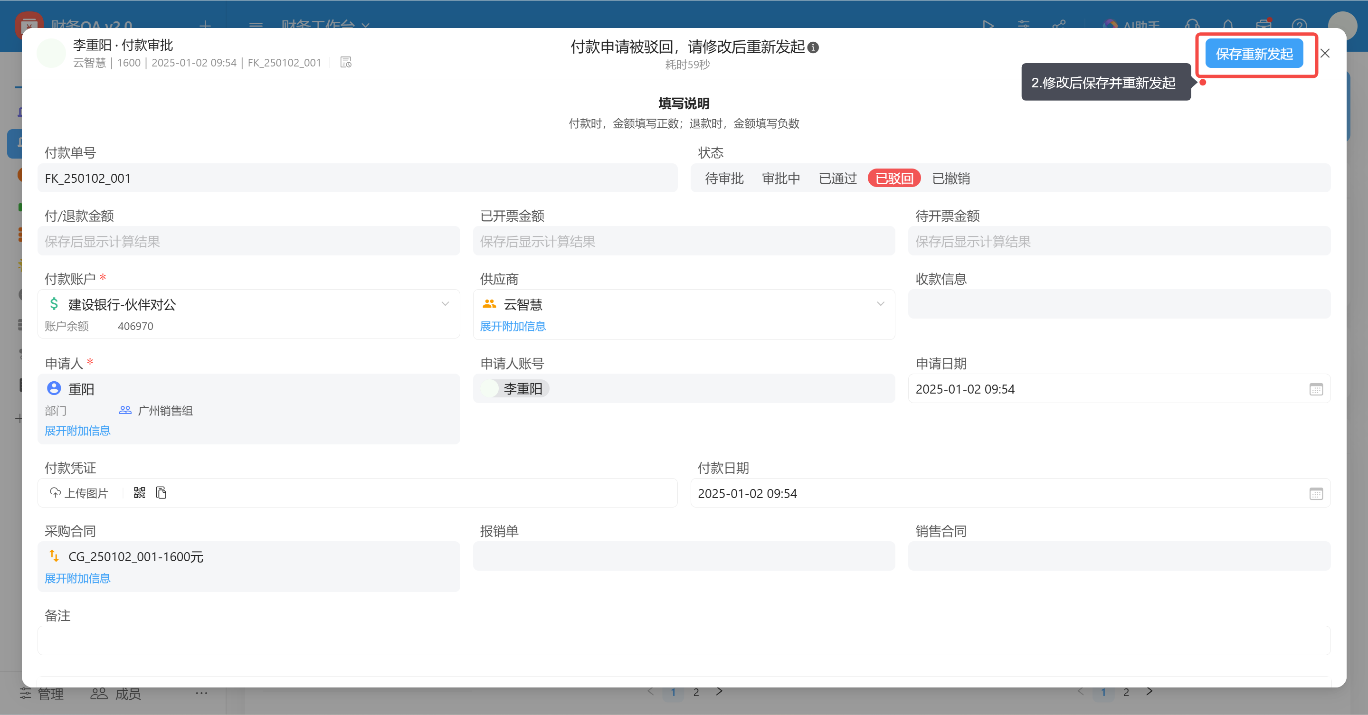Select the 已撤销 status option
The image size is (1368, 715).
coord(951,179)
